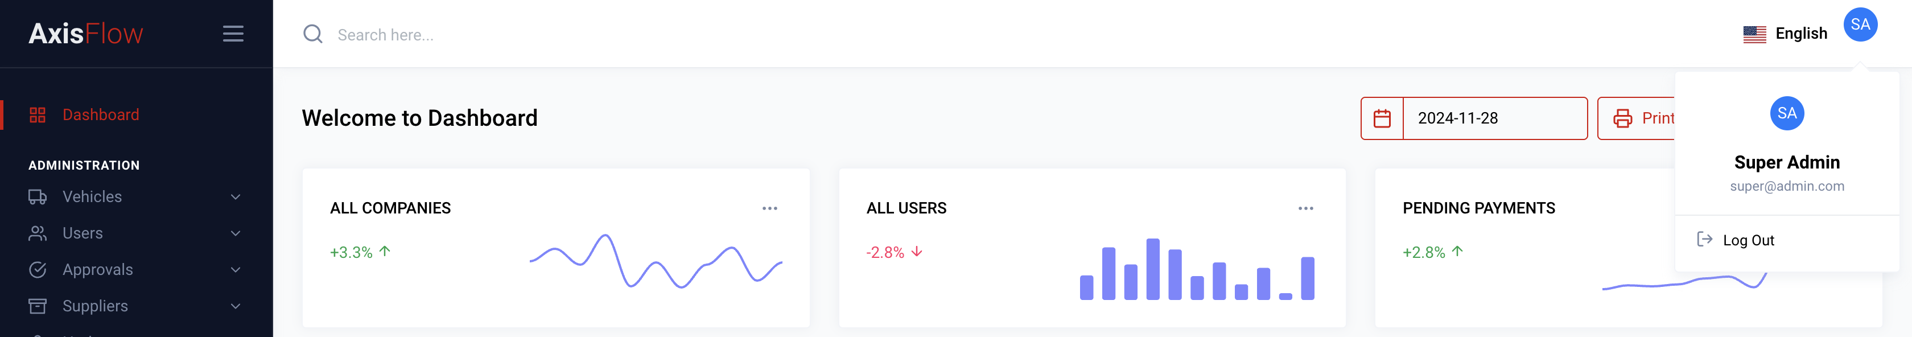Image resolution: width=1912 pixels, height=337 pixels.
Task: Click the Approvals checkmark icon
Action: pyautogui.click(x=39, y=269)
